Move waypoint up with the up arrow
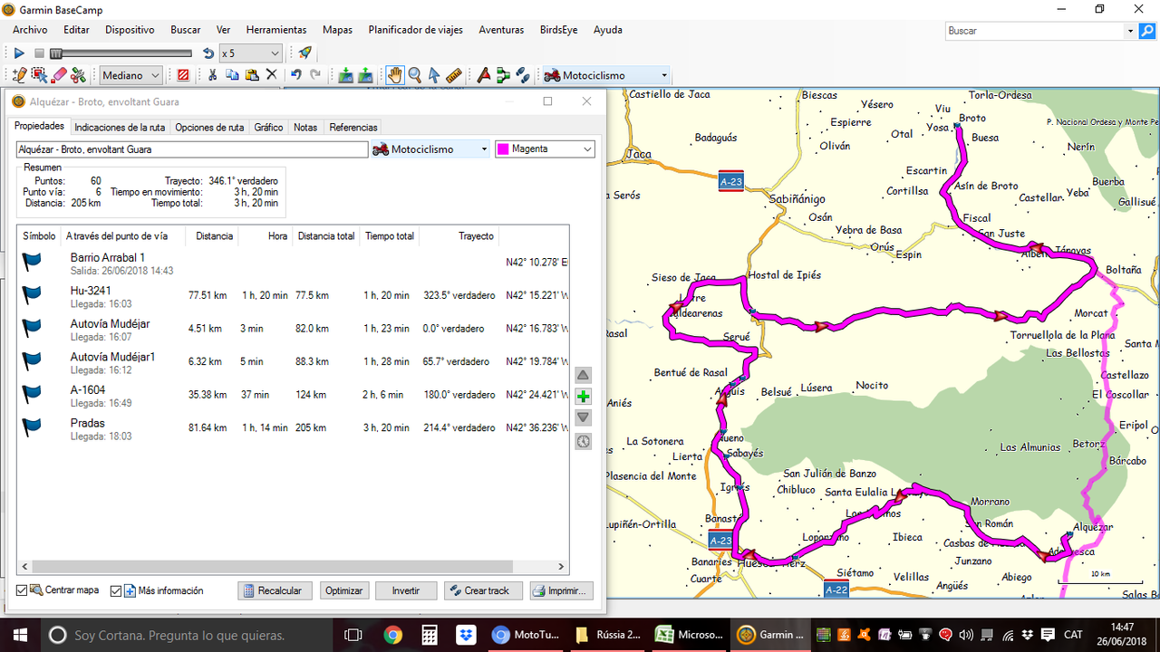The image size is (1160, 652). pos(584,375)
